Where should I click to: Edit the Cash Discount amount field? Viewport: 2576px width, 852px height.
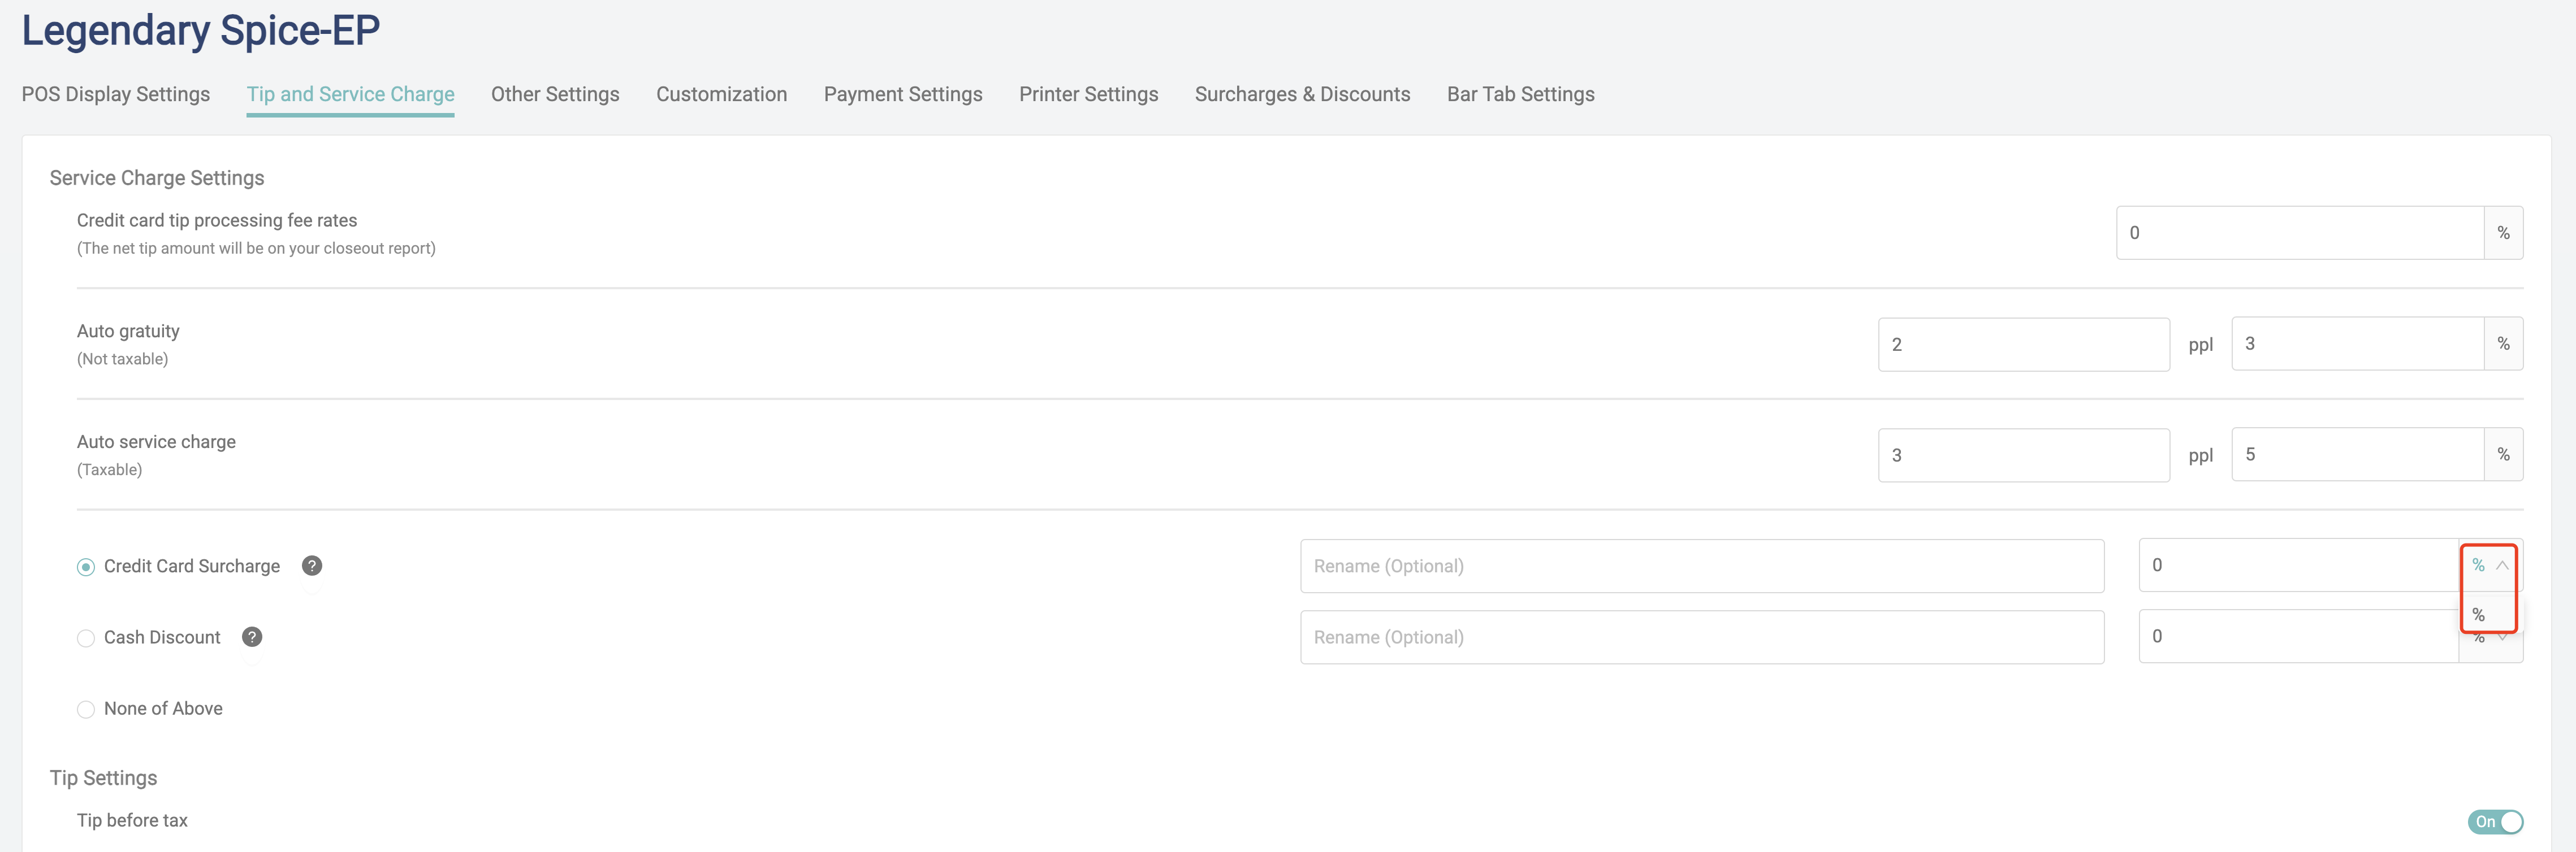(2299, 636)
